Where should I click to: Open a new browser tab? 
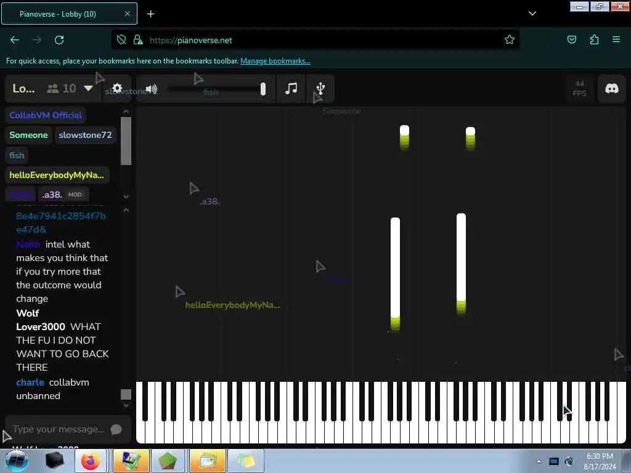click(150, 14)
